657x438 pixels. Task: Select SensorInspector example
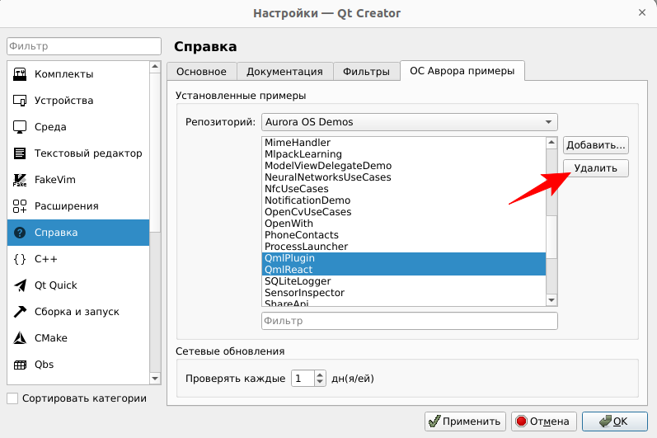click(404, 293)
